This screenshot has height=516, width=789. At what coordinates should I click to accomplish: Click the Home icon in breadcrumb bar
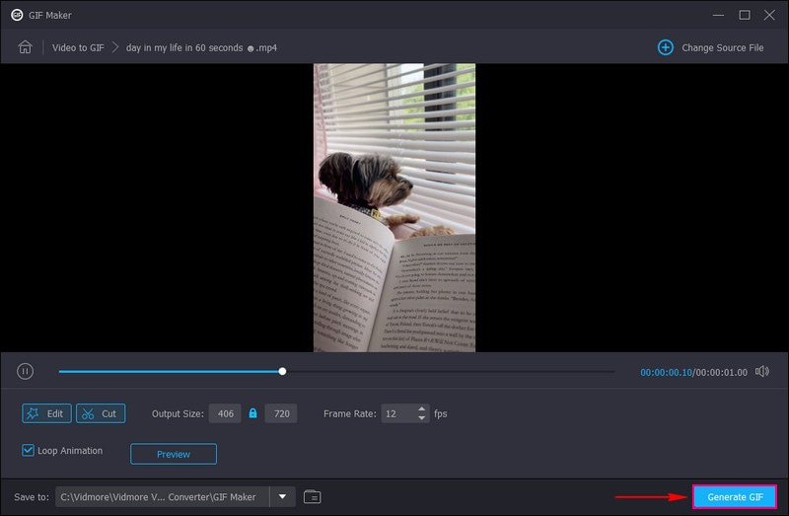point(26,47)
